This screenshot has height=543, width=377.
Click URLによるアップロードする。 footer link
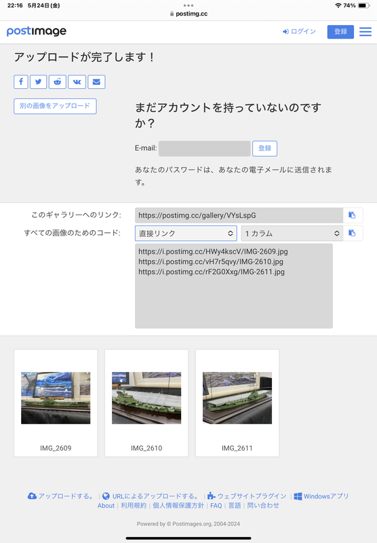[x=156, y=496]
